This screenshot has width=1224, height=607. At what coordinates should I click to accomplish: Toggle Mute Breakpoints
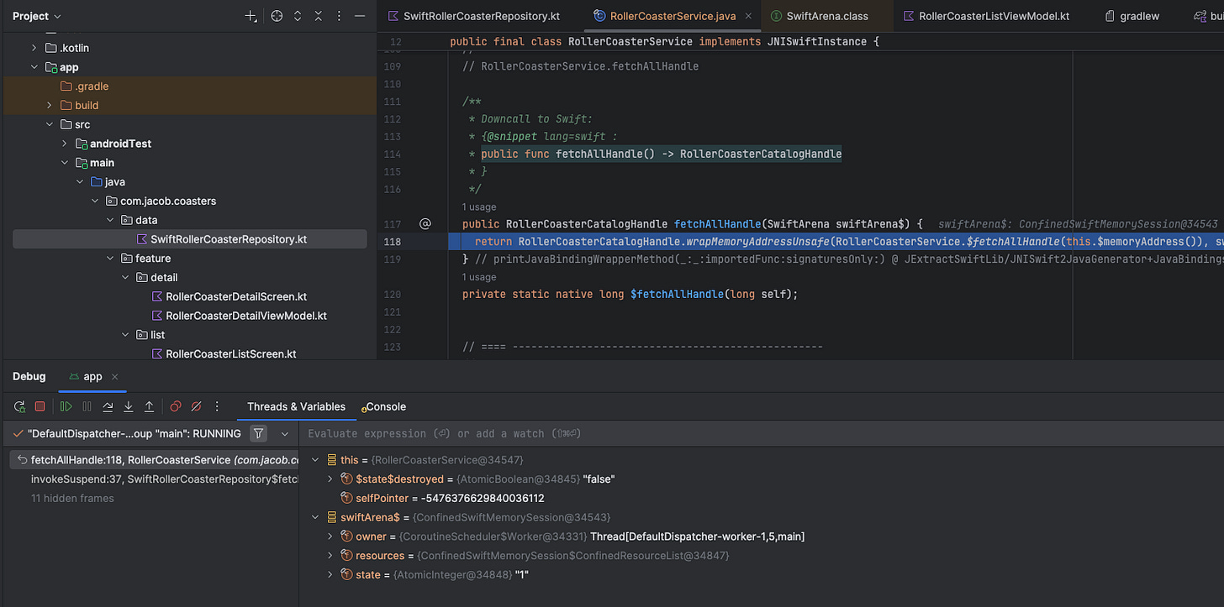click(196, 407)
